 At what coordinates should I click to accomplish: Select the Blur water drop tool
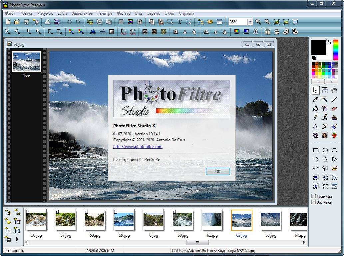tap(315, 126)
